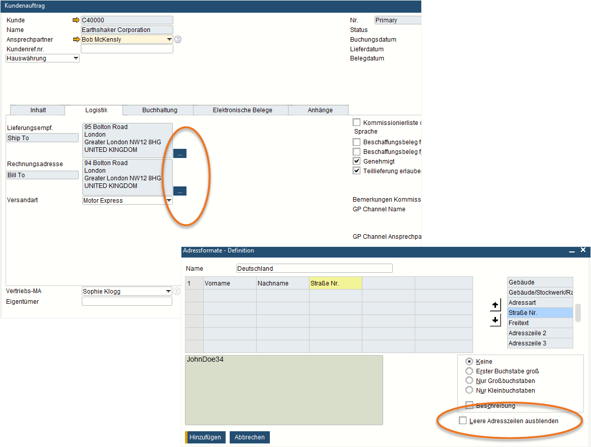591x447 pixels.
Task: Click the list icon beside Sophie Klogg
Action: click(x=178, y=291)
